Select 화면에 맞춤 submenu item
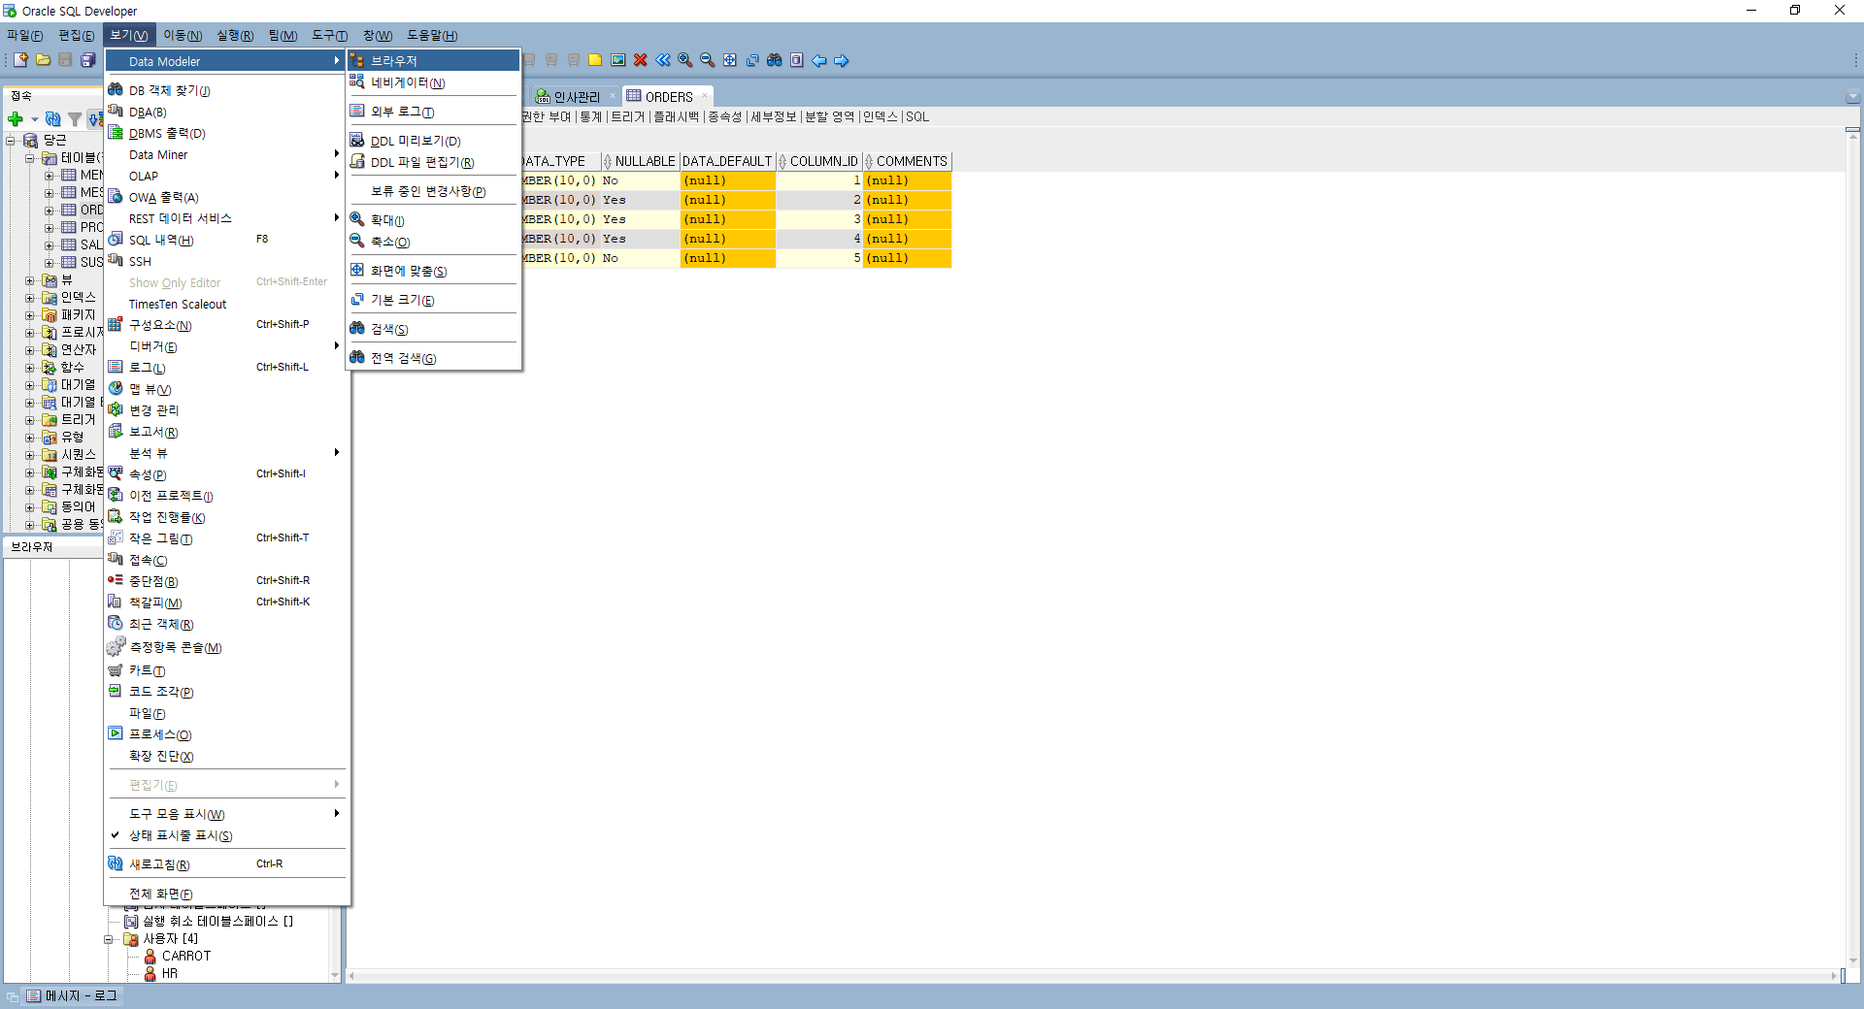 [x=433, y=271]
